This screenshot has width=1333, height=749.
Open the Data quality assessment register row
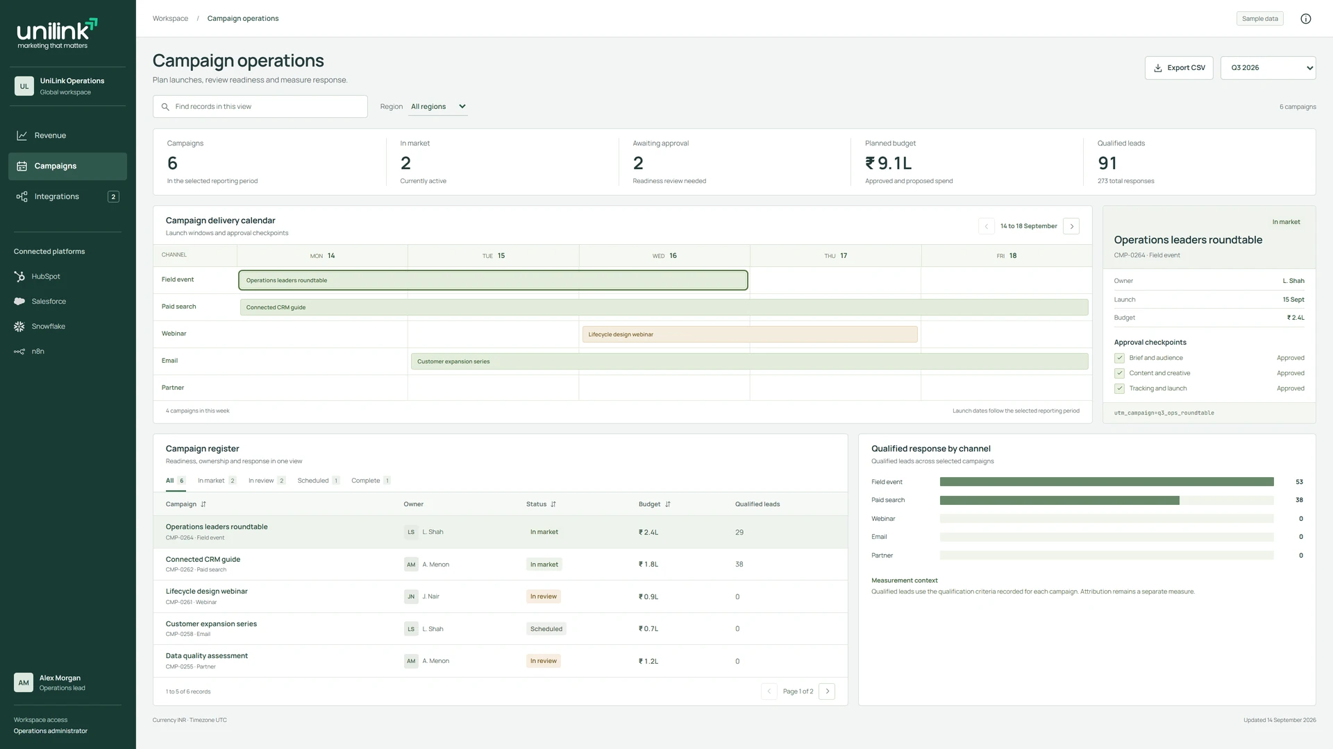(x=500, y=661)
